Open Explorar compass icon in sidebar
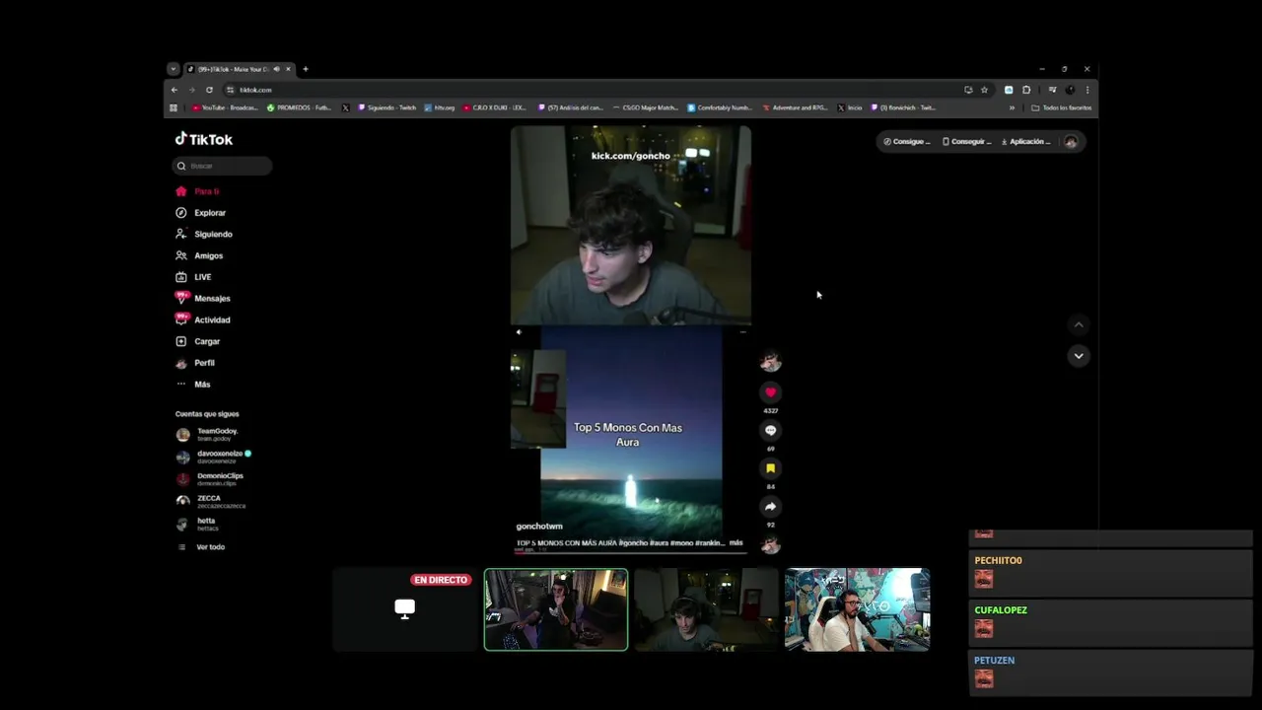The height and width of the screenshot is (710, 1262). tap(181, 213)
